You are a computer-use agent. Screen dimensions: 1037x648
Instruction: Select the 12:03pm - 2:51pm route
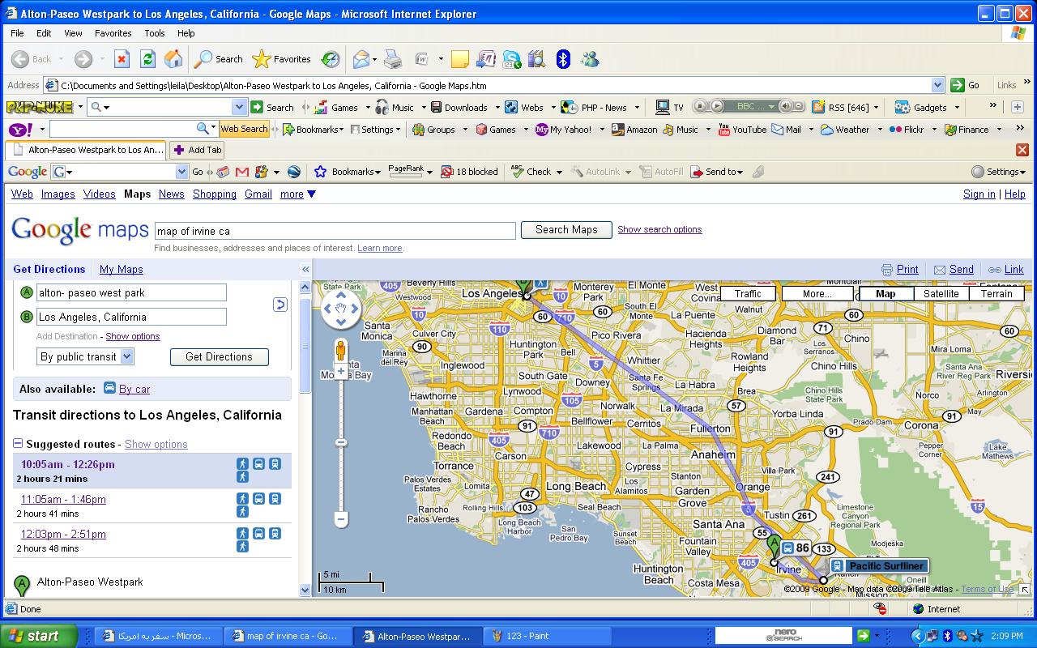(x=63, y=534)
